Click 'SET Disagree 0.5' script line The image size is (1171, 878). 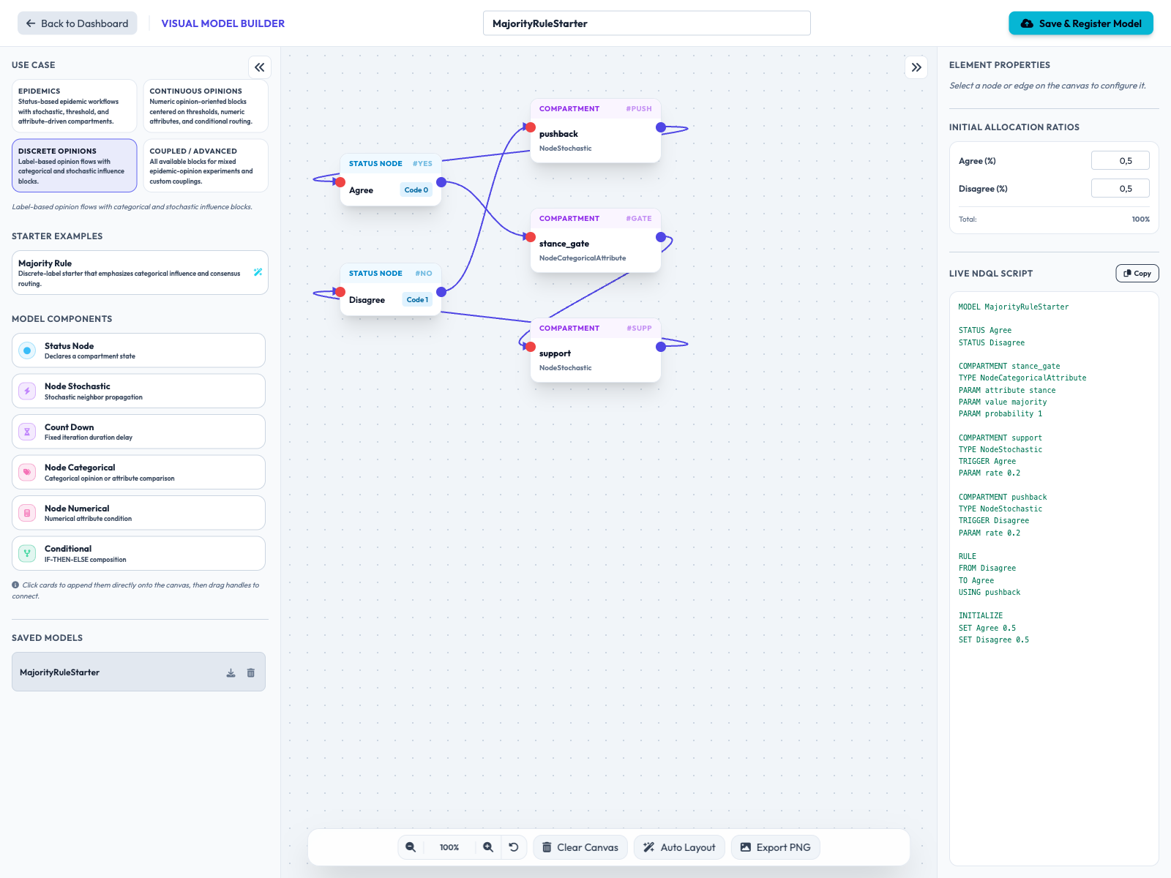pyautogui.click(x=994, y=640)
